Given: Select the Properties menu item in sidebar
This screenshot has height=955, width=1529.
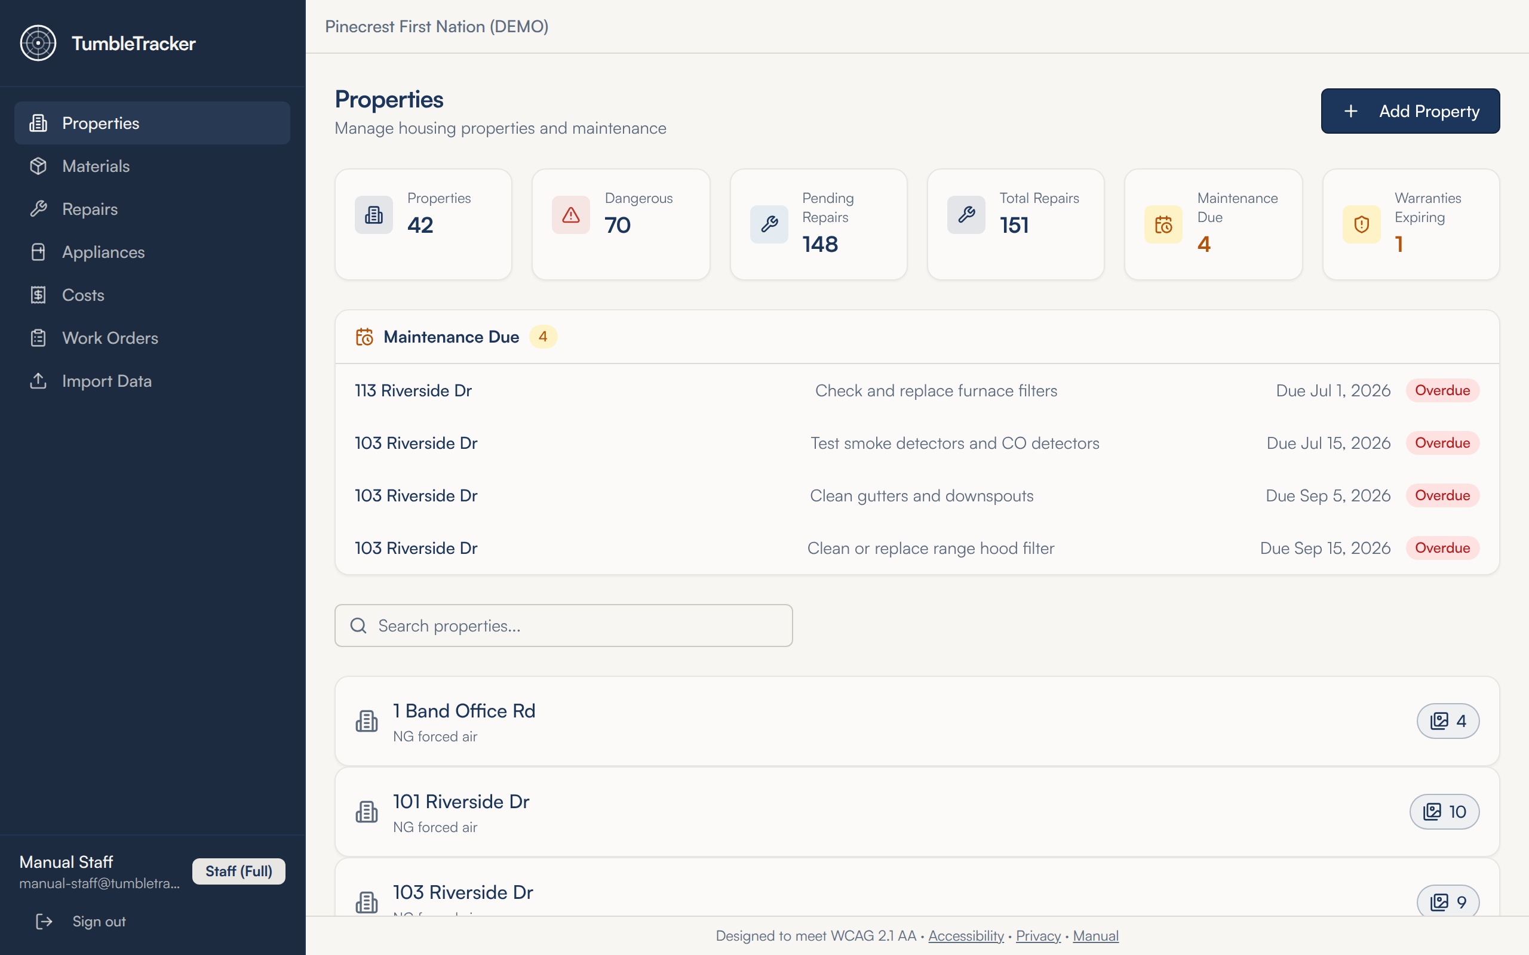Looking at the screenshot, I should tap(152, 123).
